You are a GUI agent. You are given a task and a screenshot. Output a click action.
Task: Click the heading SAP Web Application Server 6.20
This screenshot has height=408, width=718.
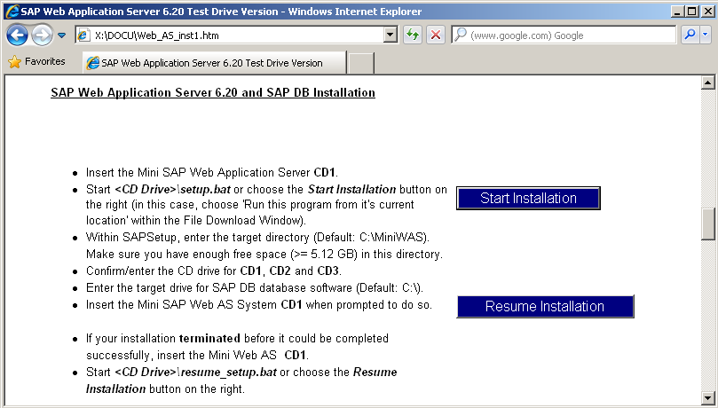213,92
